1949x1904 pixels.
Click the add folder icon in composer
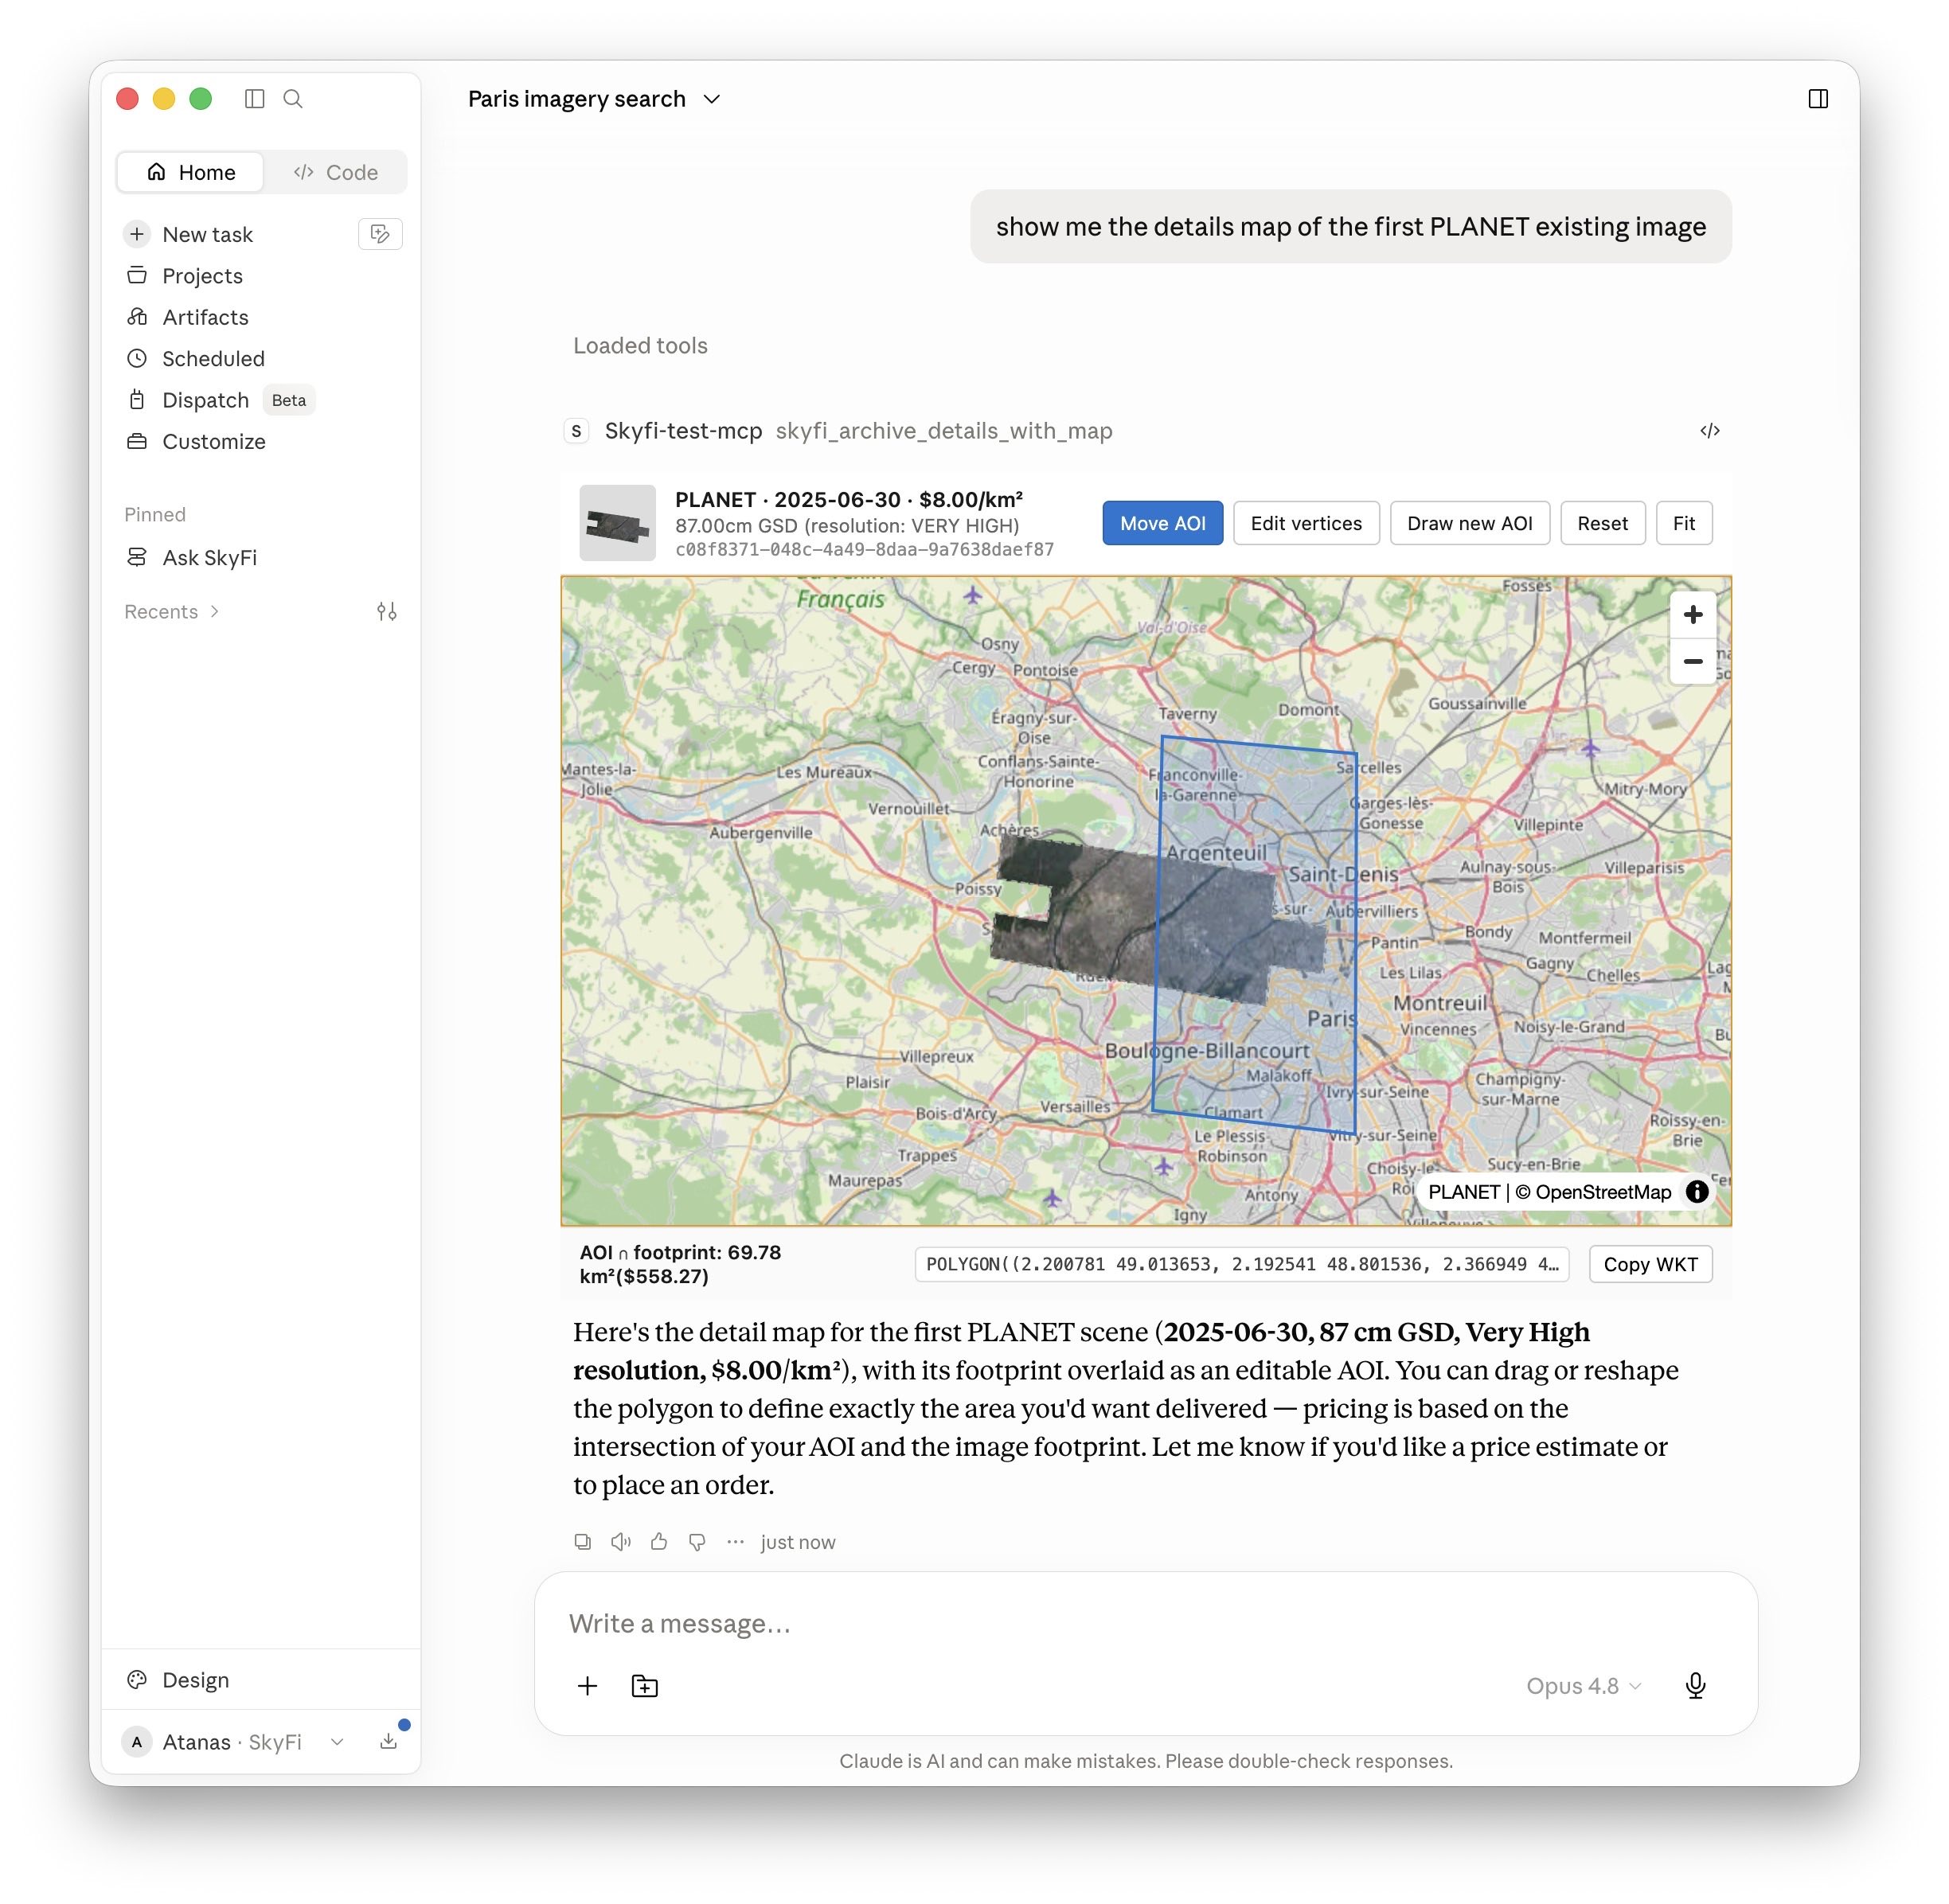645,1685
